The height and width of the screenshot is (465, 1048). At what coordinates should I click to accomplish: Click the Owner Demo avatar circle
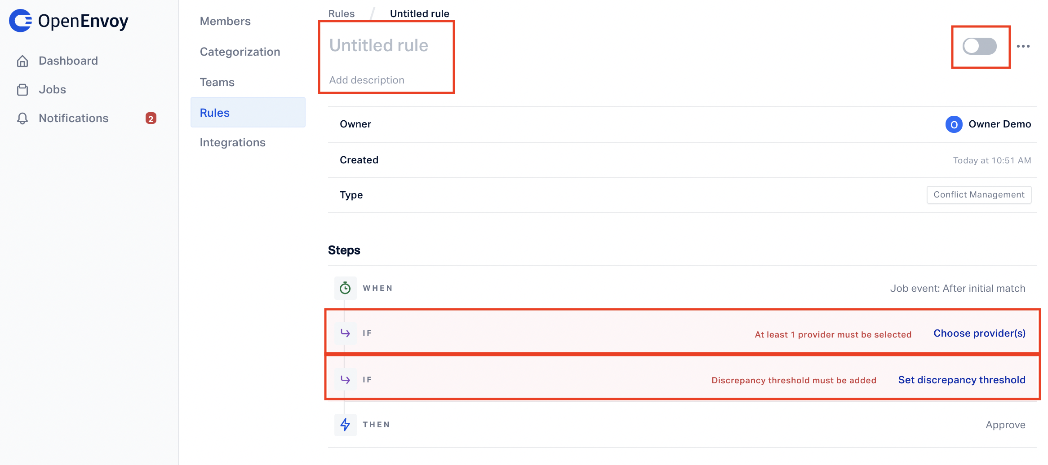pyautogui.click(x=954, y=124)
